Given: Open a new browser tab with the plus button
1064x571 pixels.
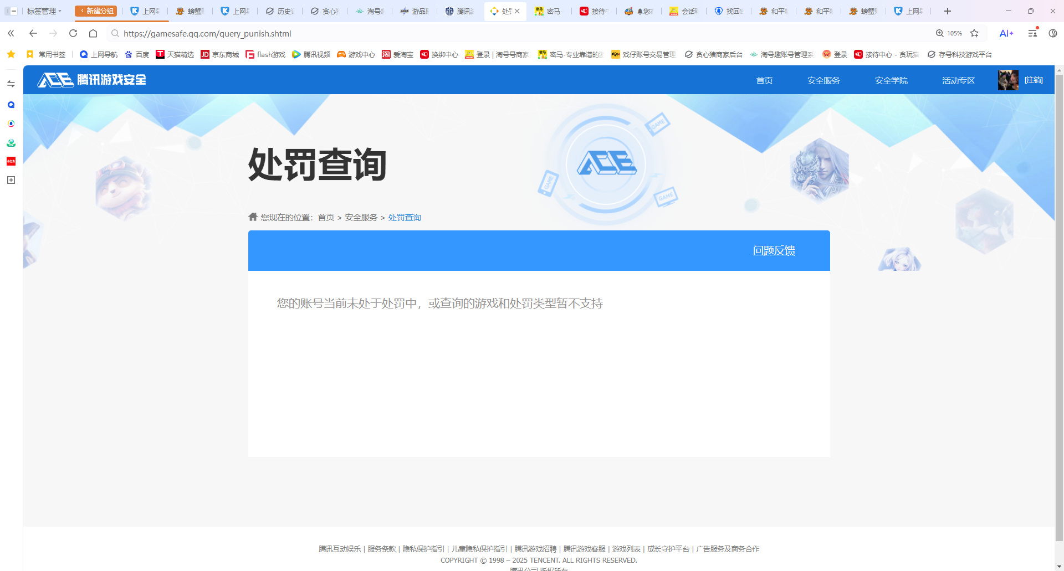Looking at the screenshot, I should point(947,11).
